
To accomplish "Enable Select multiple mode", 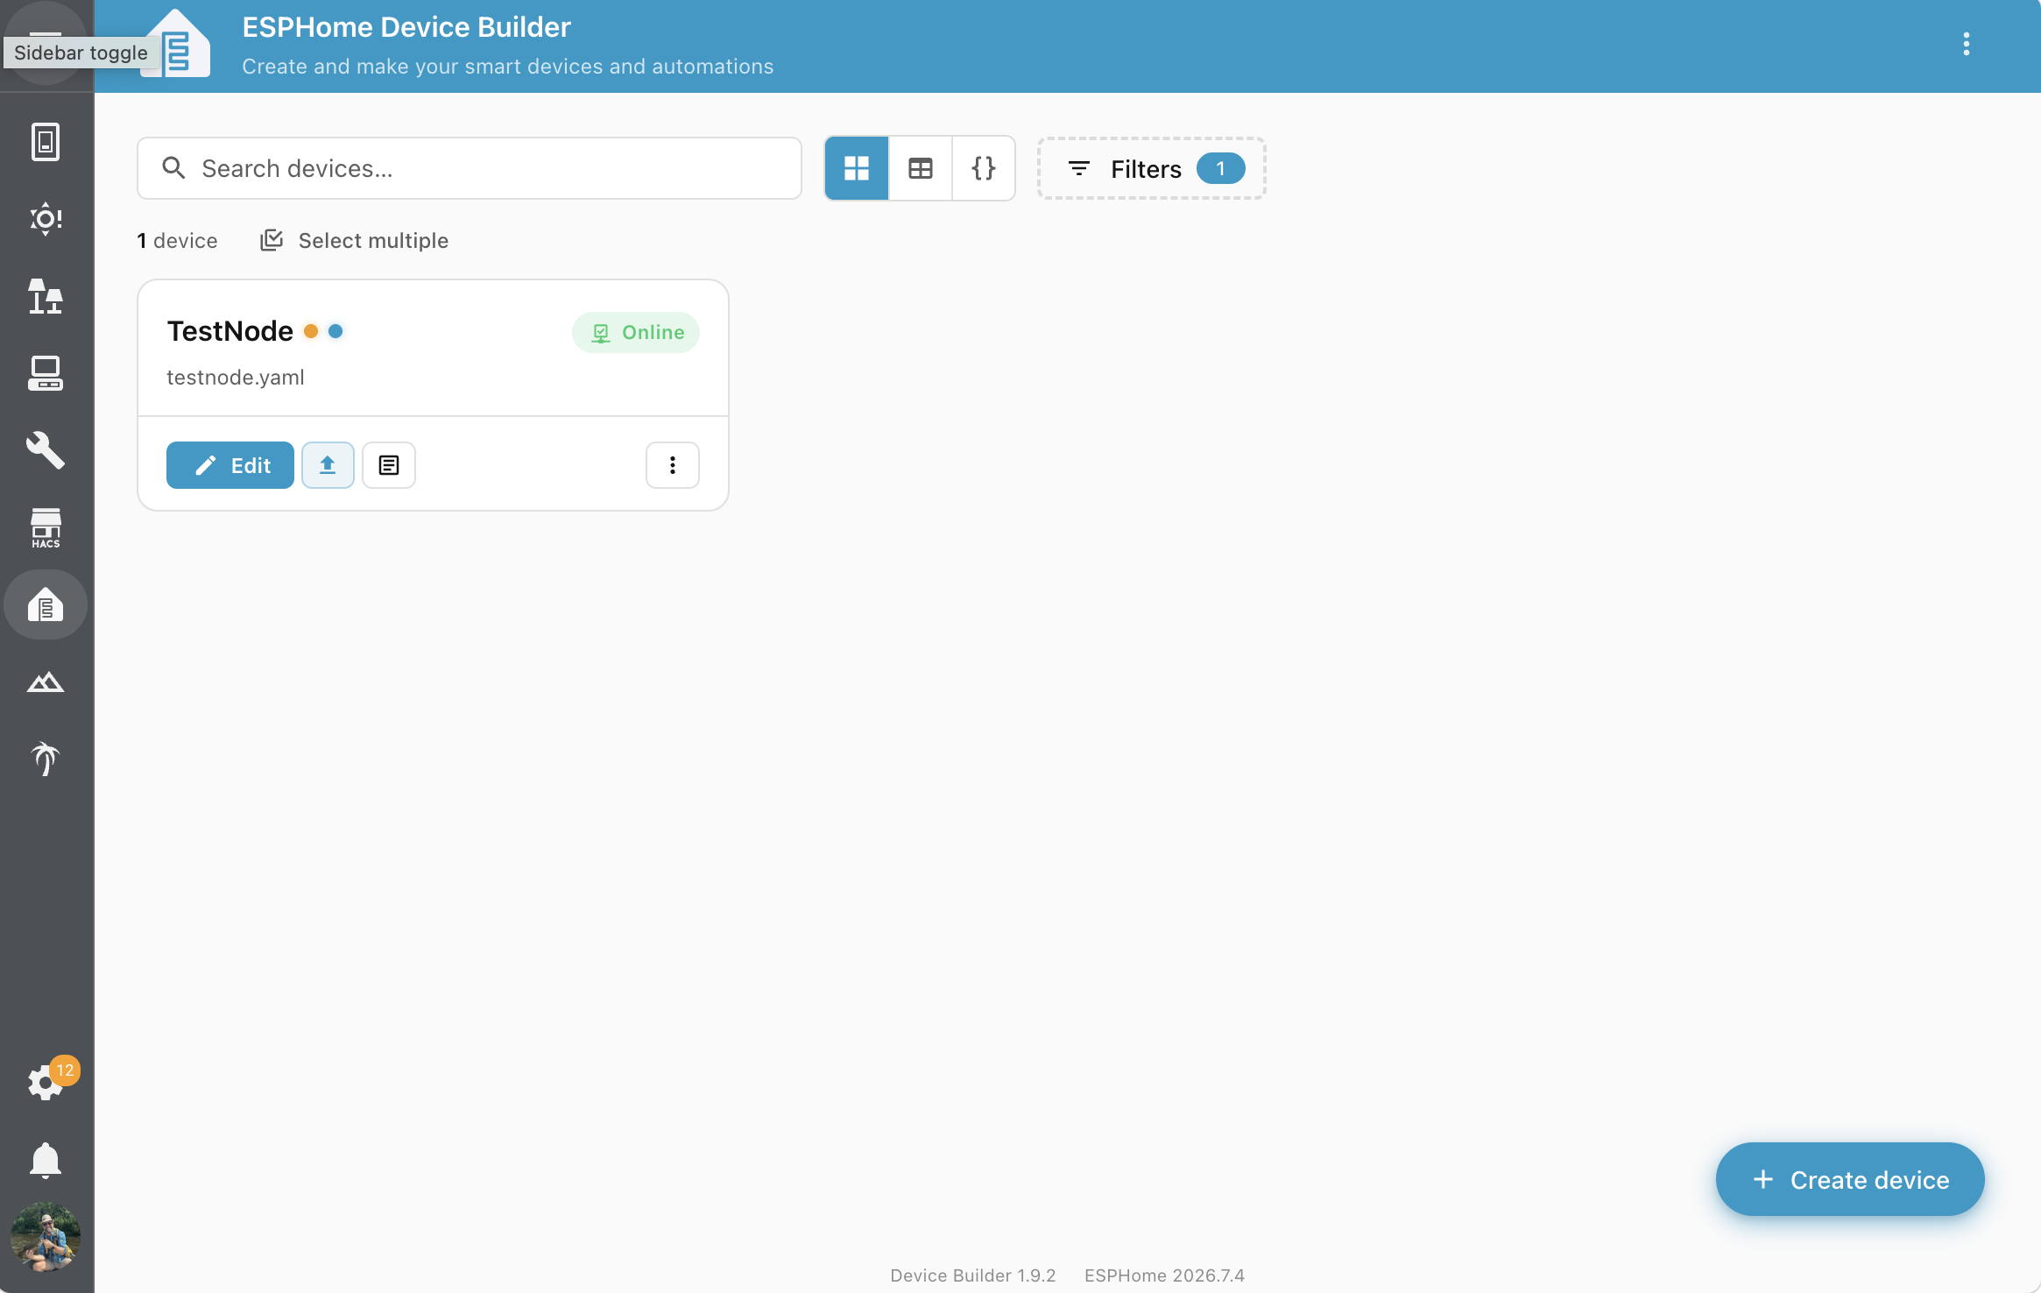I will [x=355, y=241].
